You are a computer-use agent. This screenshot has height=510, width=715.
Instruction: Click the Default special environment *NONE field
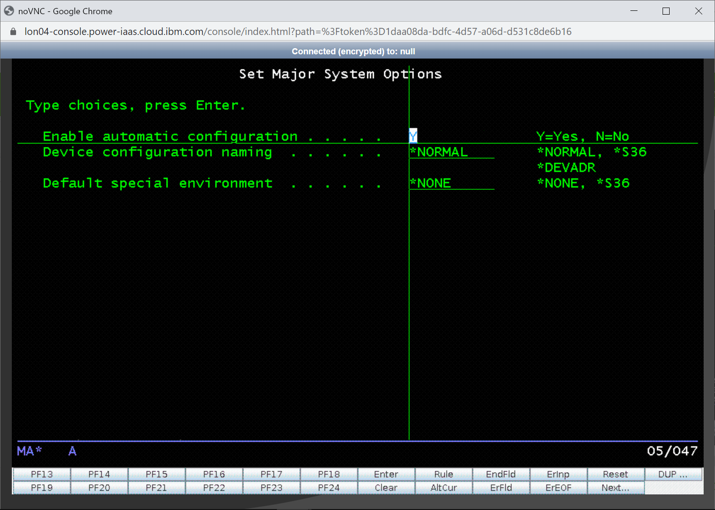pyautogui.click(x=452, y=183)
